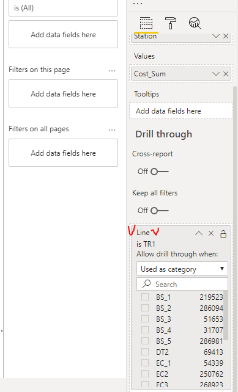Open the Used as category dropdown

coord(182,269)
